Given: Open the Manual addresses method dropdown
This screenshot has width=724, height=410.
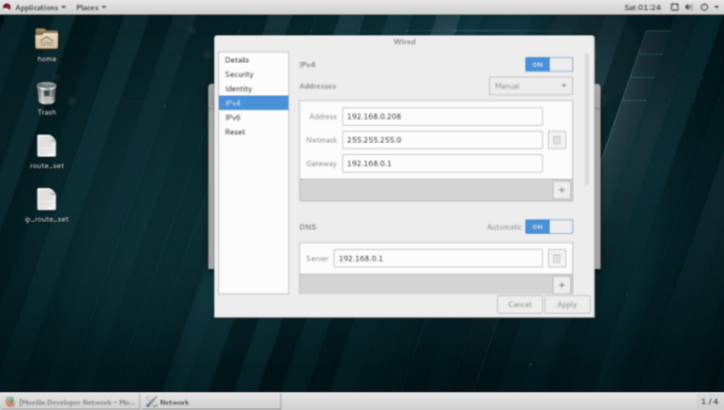Looking at the screenshot, I should [x=531, y=86].
